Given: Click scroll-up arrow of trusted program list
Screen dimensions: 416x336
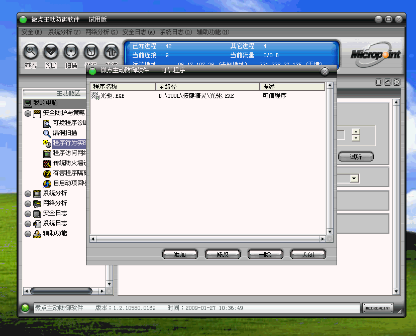Looking at the screenshot, I should pos(330,85).
